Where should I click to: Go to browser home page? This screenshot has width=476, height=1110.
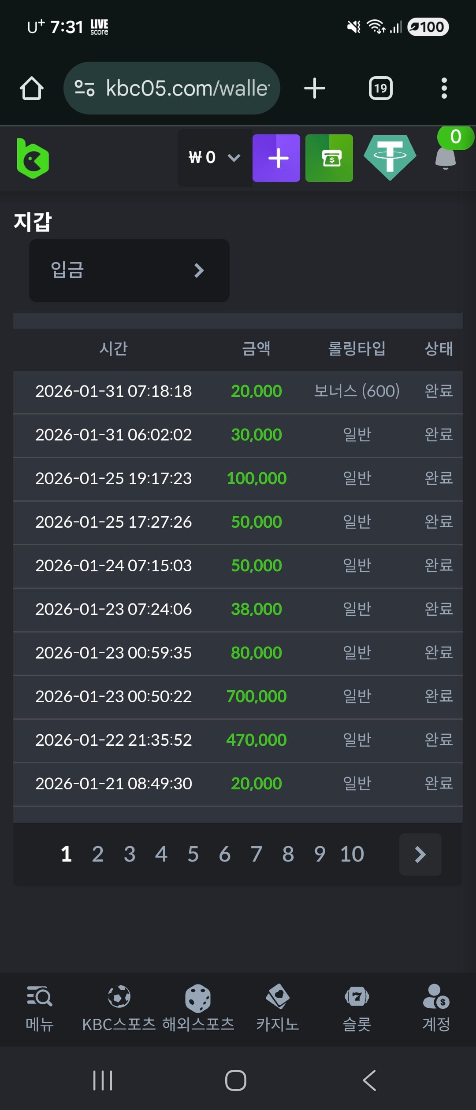coord(32,89)
